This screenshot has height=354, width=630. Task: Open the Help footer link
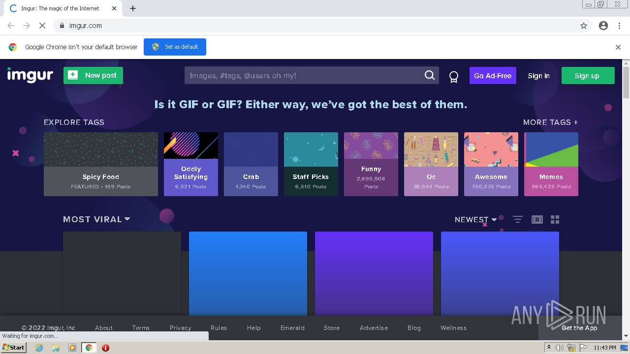point(253,328)
